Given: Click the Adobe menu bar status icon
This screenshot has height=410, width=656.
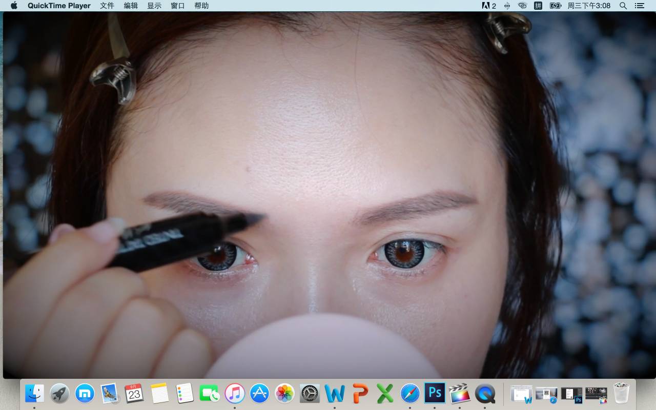Looking at the screenshot, I should click(x=489, y=6).
